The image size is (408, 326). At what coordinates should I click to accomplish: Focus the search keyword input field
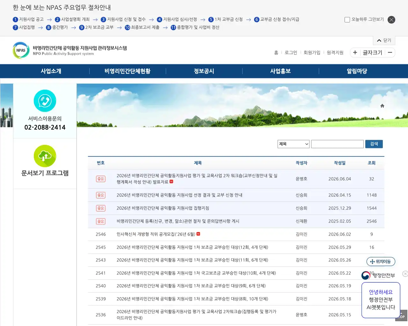[x=337, y=144]
